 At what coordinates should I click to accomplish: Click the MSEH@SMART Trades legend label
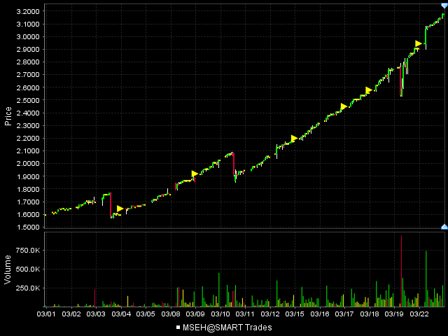(227, 327)
